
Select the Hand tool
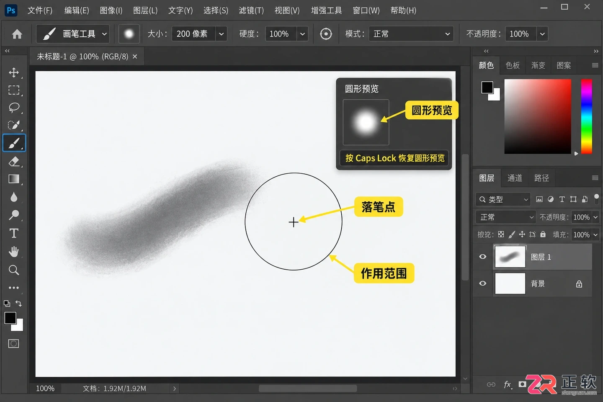tap(14, 251)
